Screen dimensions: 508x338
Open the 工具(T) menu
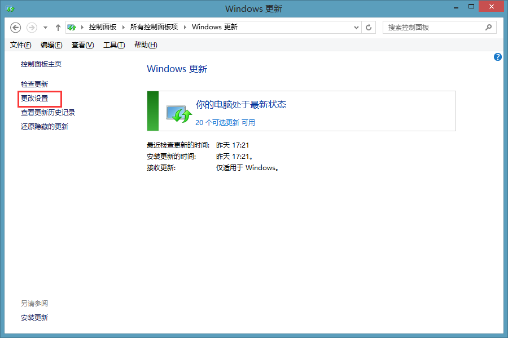pyautogui.click(x=113, y=45)
